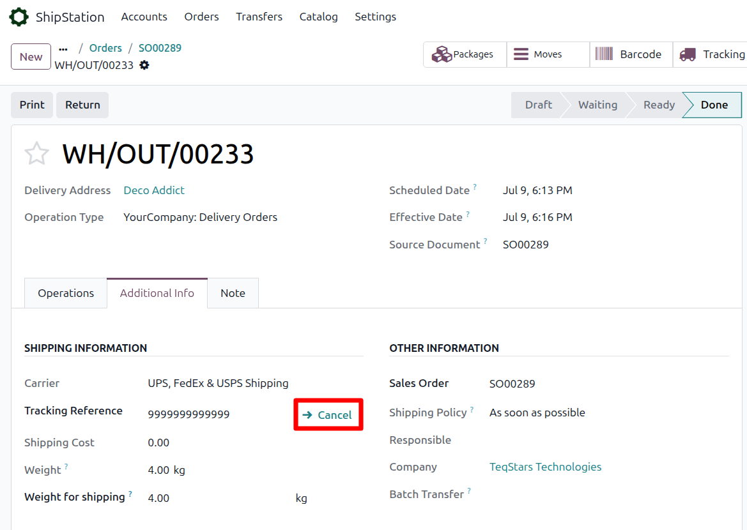Image resolution: width=747 pixels, height=530 pixels.
Task: Click the Effective Date value Jul 9, 6:16 PM
Action: [x=537, y=217]
